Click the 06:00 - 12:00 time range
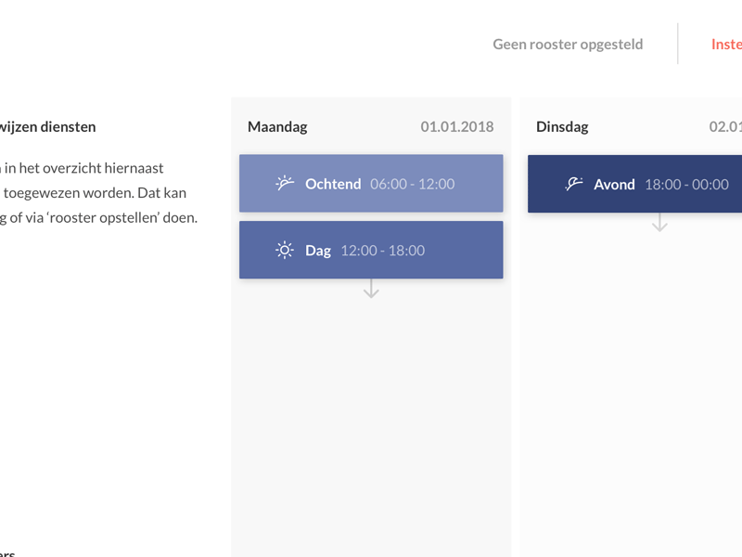Viewport: 742px width, 557px height. click(412, 184)
